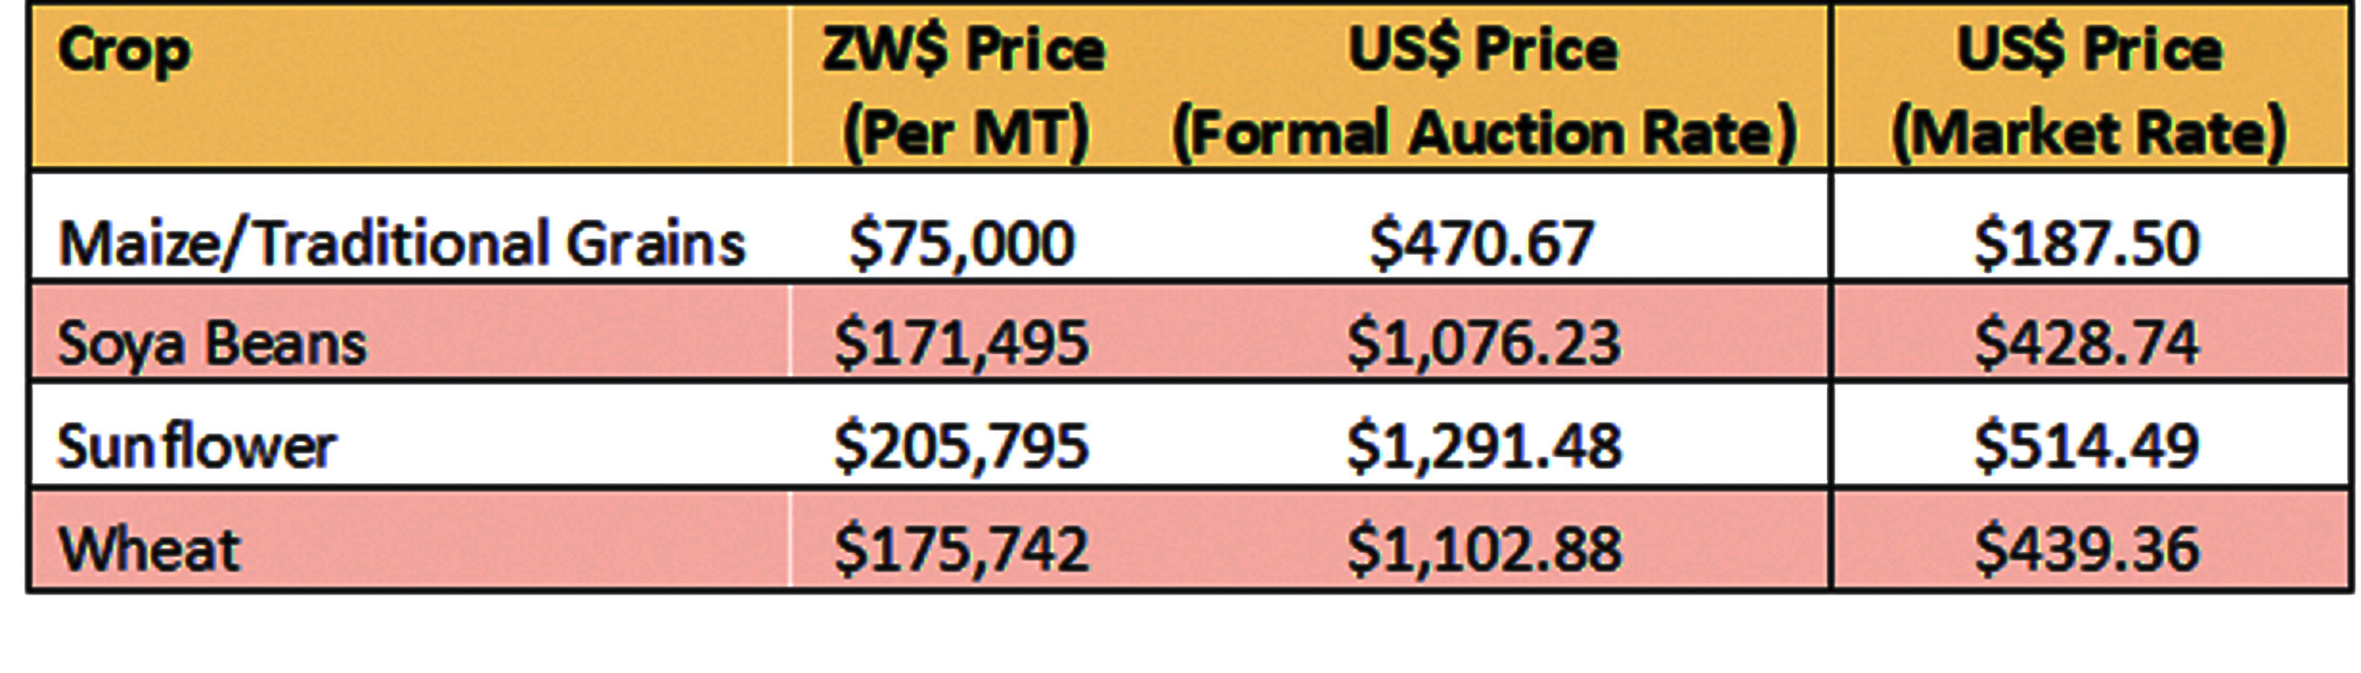
Task: Select the $205,795 cell
Action: pyautogui.click(x=962, y=446)
